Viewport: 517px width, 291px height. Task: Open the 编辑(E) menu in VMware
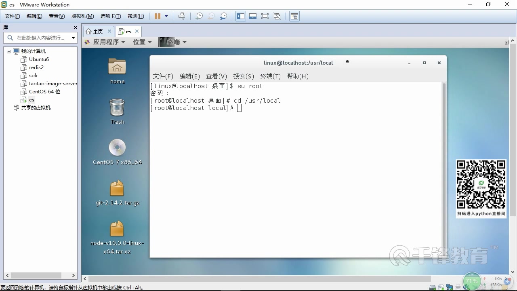tap(34, 16)
